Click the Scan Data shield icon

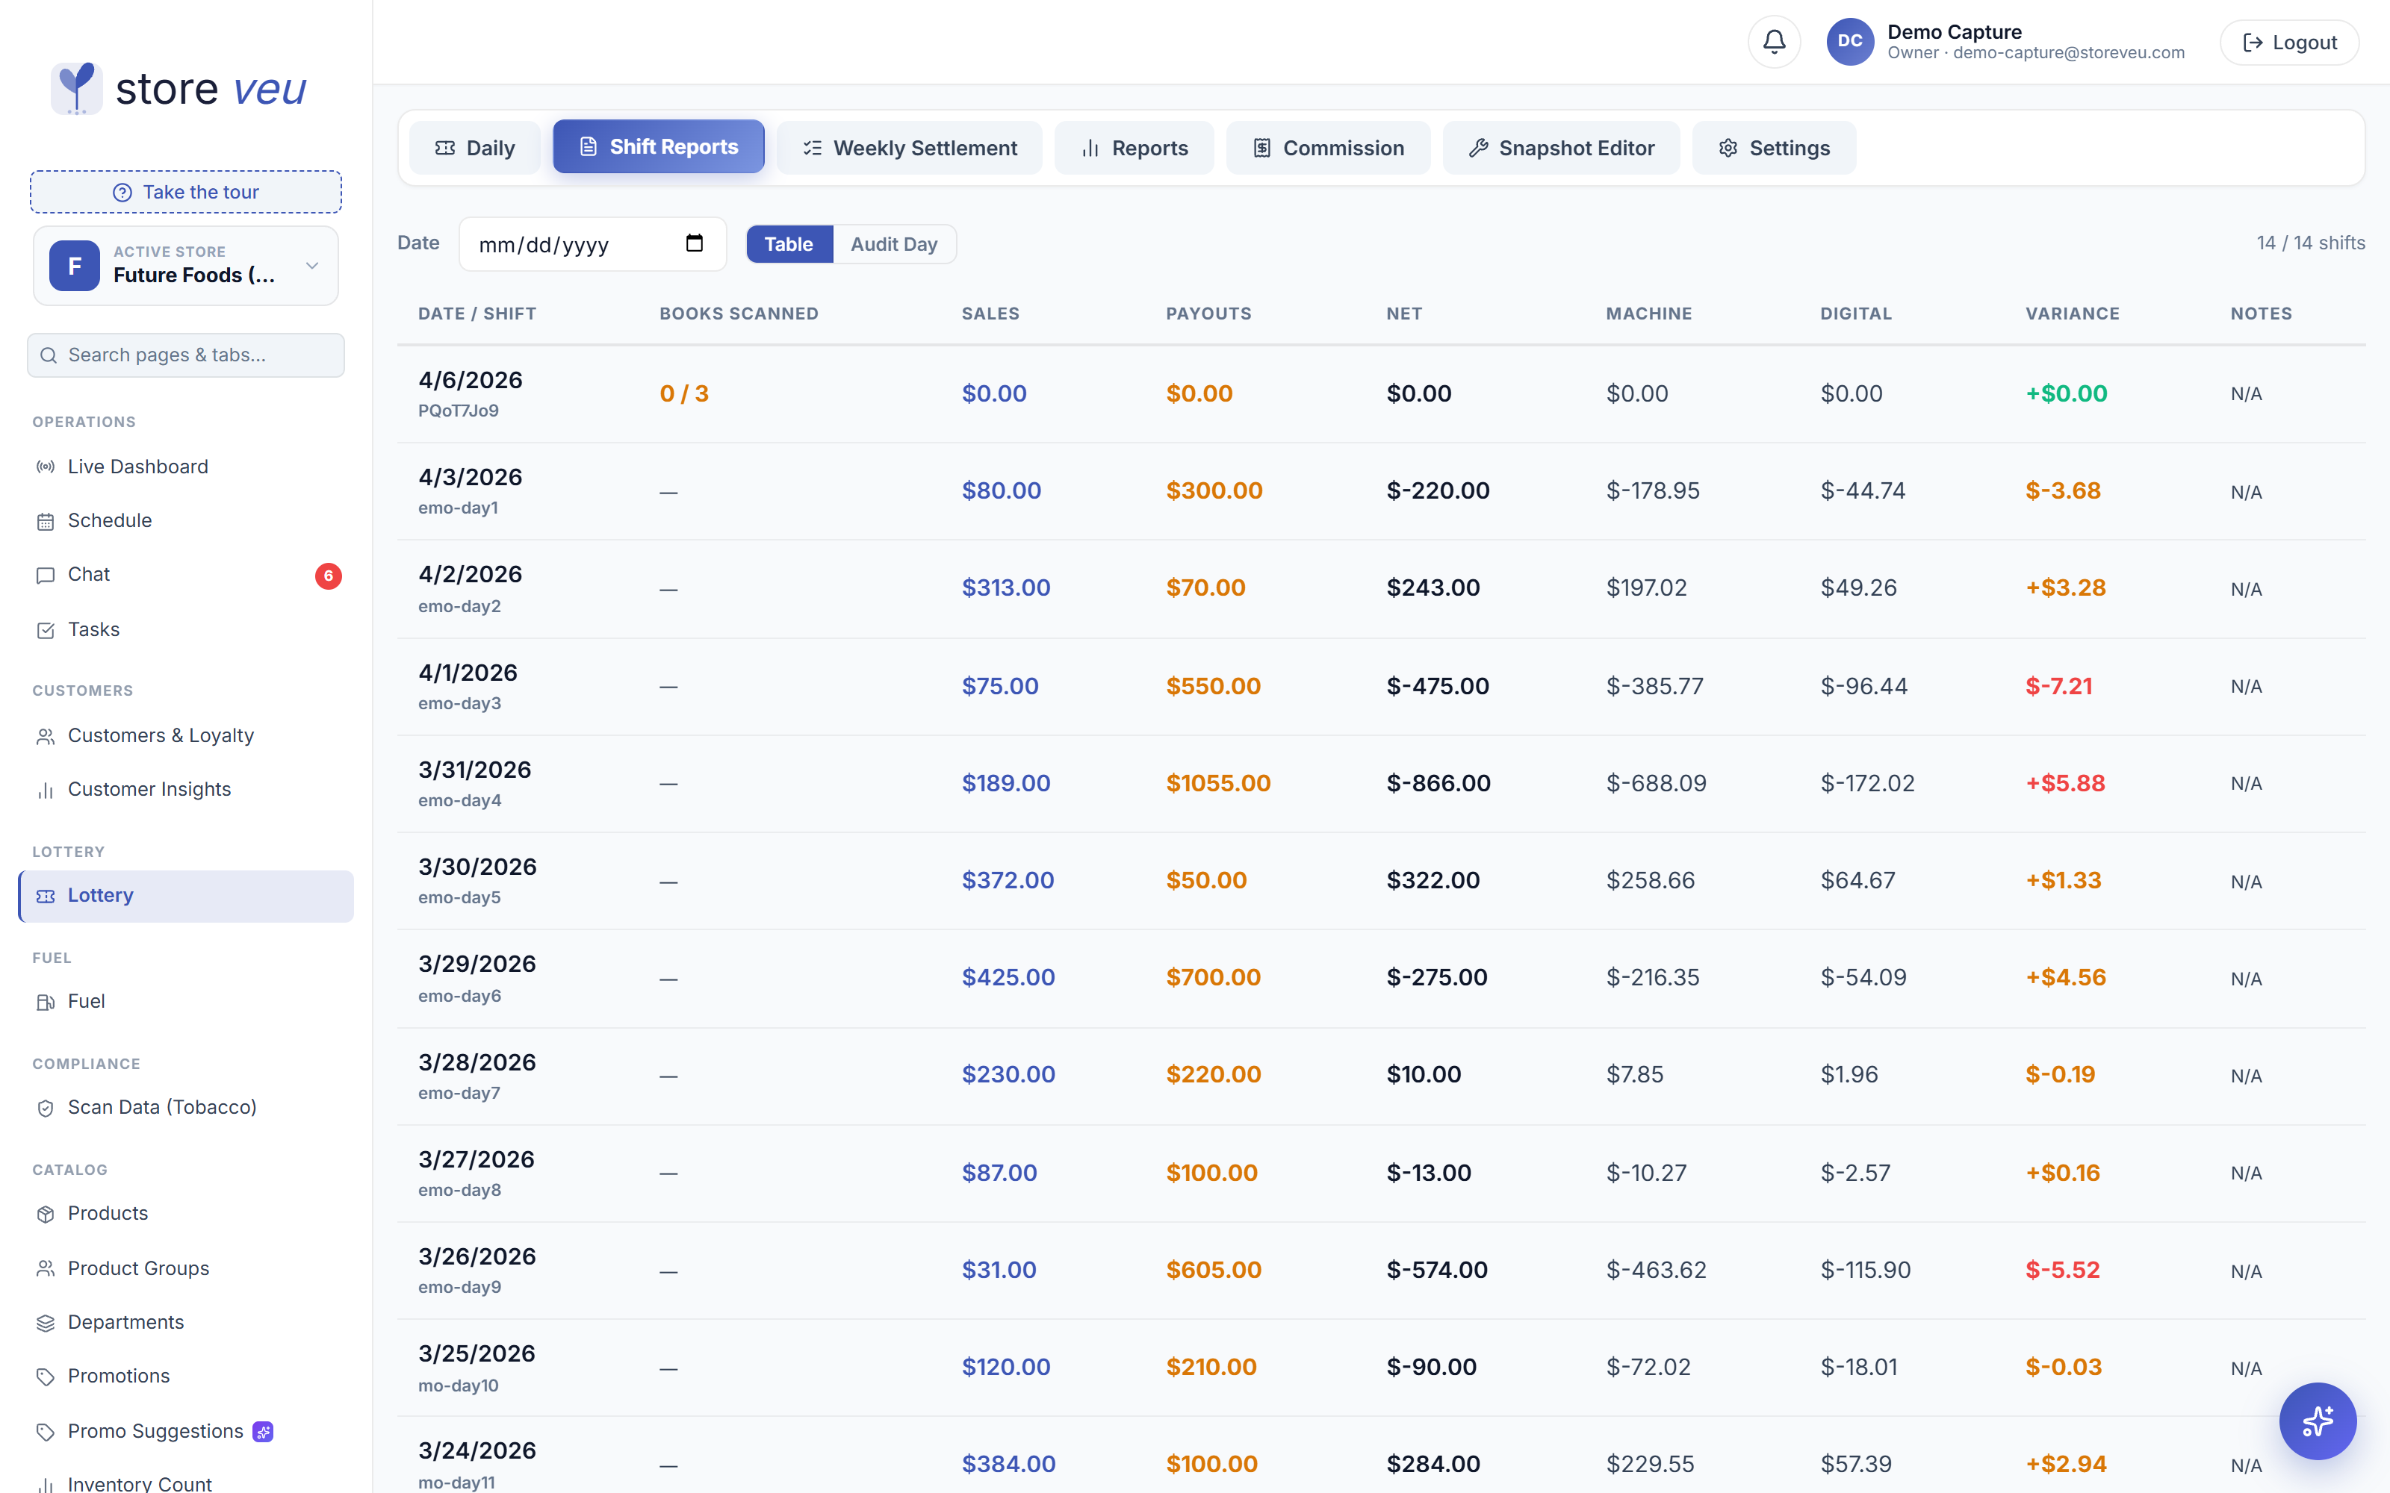46,1108
